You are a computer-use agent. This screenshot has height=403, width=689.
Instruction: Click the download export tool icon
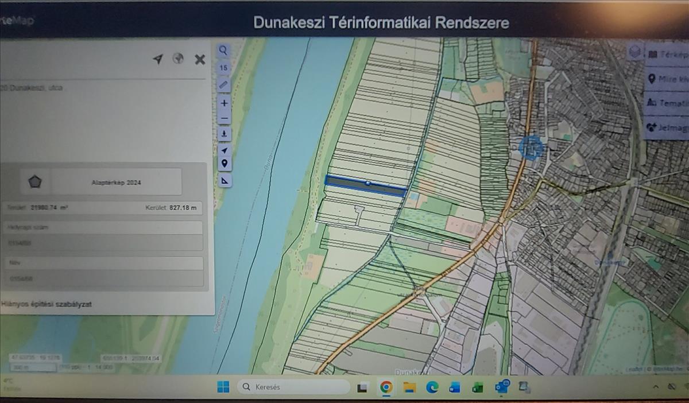pyautogui.click(x=224, y=134)
